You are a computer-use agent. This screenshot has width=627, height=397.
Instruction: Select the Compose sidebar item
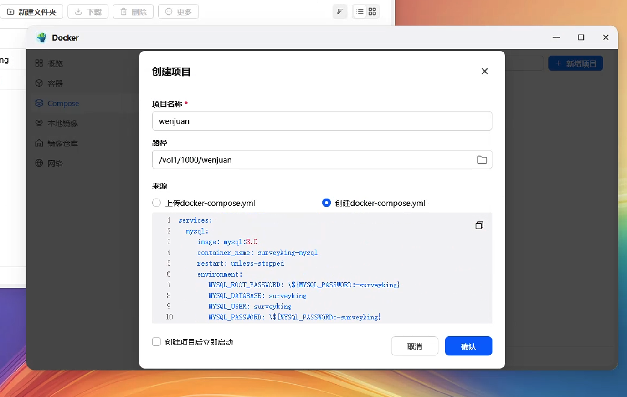pos(57,104)
